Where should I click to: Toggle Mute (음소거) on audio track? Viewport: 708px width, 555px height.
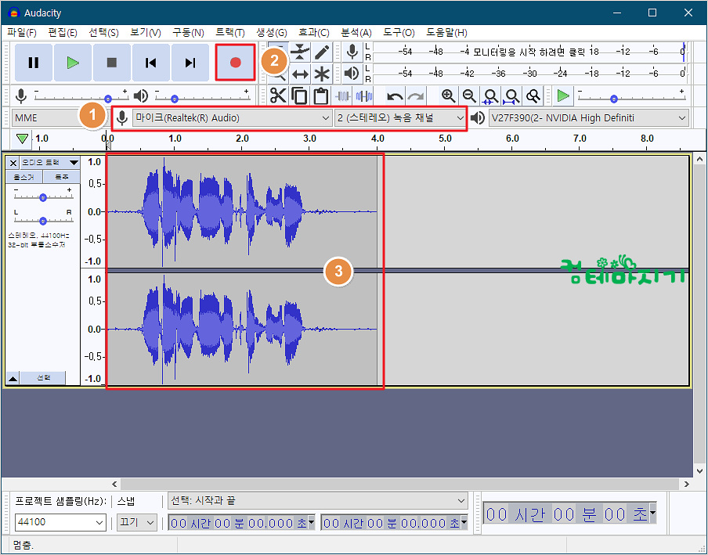coord(24,178)
